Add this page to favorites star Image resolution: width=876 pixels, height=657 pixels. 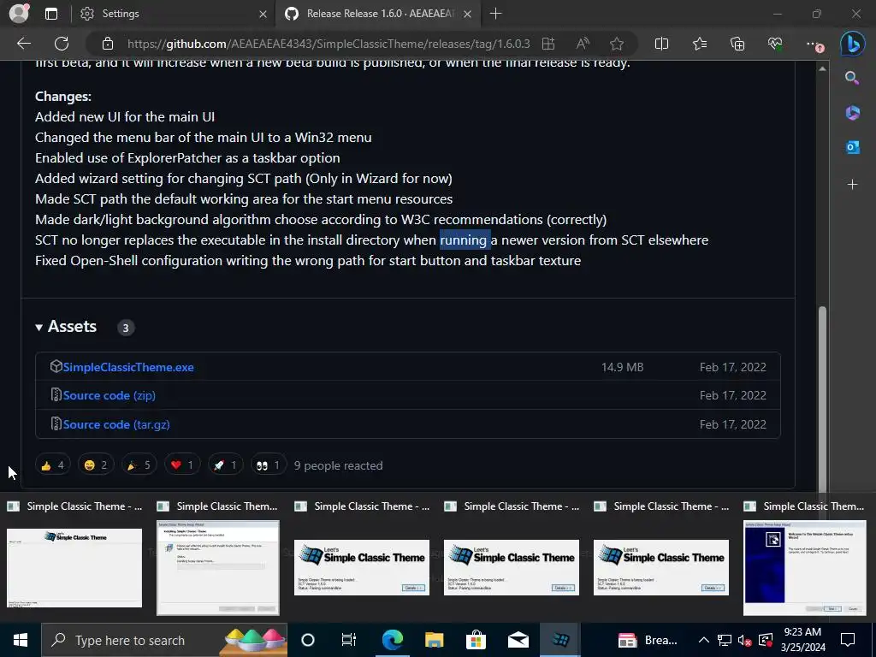(617, 44)
